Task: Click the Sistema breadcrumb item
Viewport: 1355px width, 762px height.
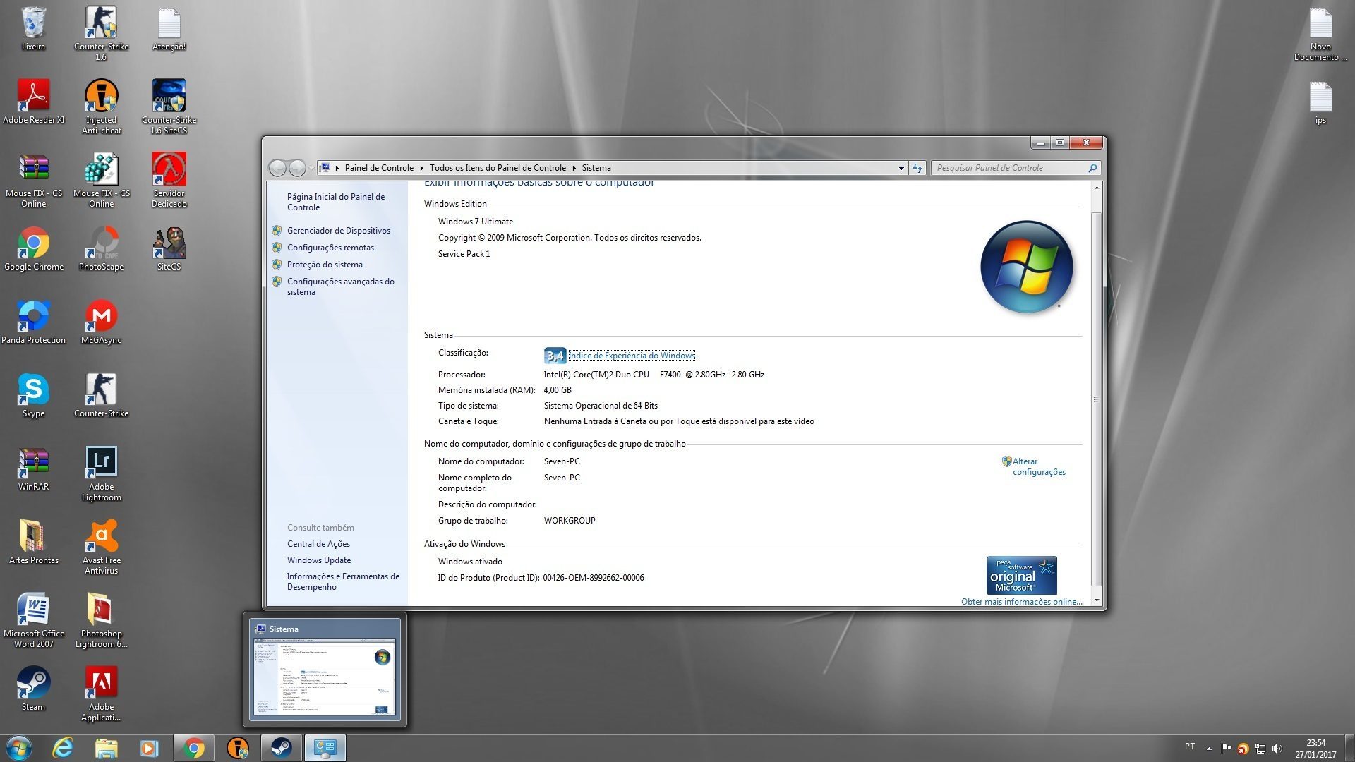Action: click(x=596, y=168)
